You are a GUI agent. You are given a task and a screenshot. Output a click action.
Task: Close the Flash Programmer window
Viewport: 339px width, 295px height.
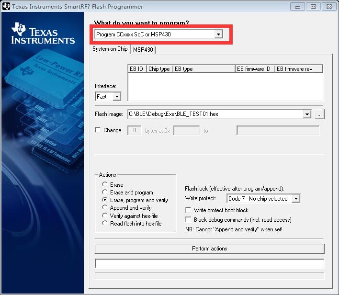coord(329,7)
